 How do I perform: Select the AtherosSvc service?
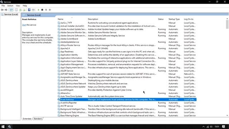[x=127, y=93]
